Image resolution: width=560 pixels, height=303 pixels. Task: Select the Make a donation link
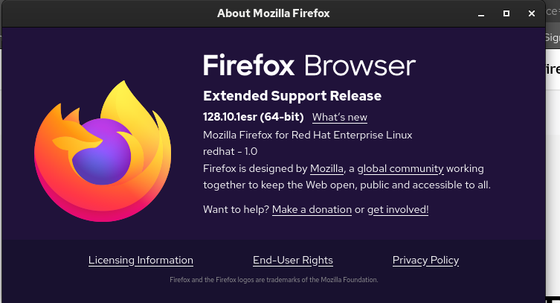[312, 209]
